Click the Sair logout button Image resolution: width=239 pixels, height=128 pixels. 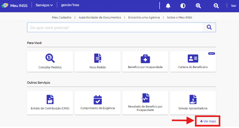[233, 6]
